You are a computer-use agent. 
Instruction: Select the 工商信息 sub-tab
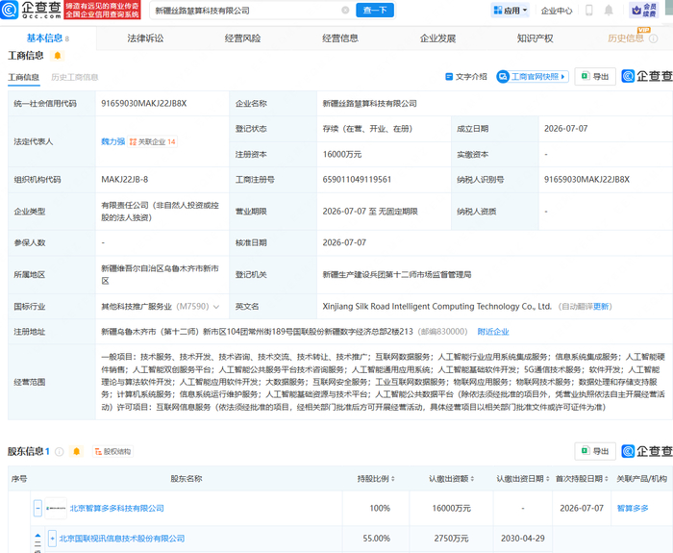(x=24, y=77)
